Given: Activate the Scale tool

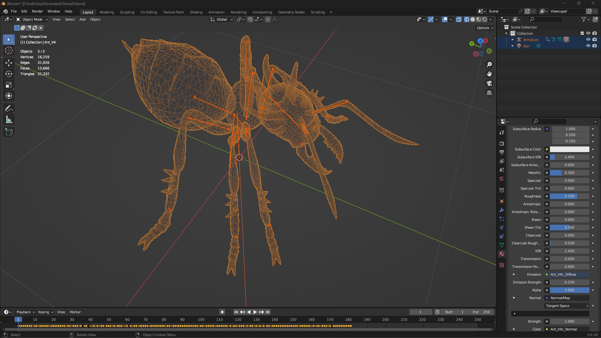Looking at the screenshot, I should [x=9, y=85].
